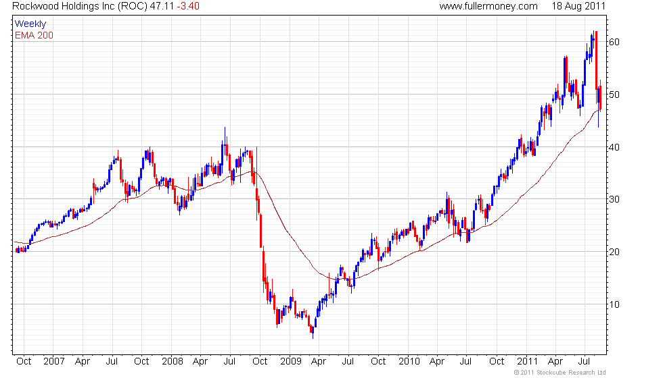This screenshot has height=378, width=663.
Task: Open the www.fullermoney.com link
Action: coord(488,6)
